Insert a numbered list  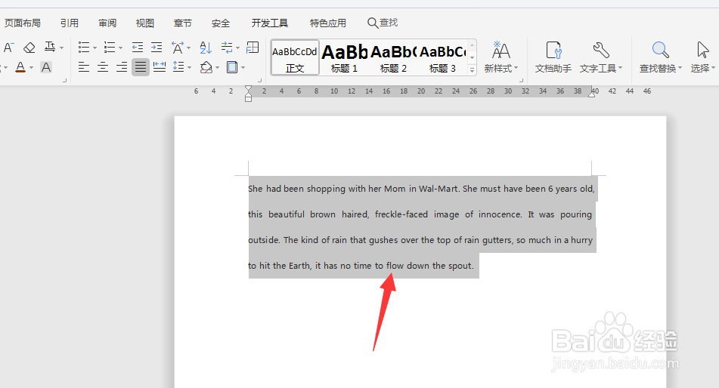coord(109,48)
